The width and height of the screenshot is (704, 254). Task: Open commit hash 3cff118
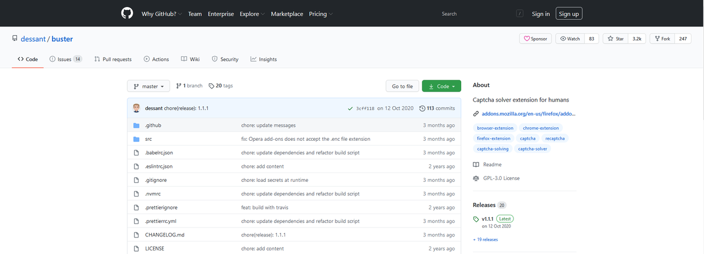[364, 109]
